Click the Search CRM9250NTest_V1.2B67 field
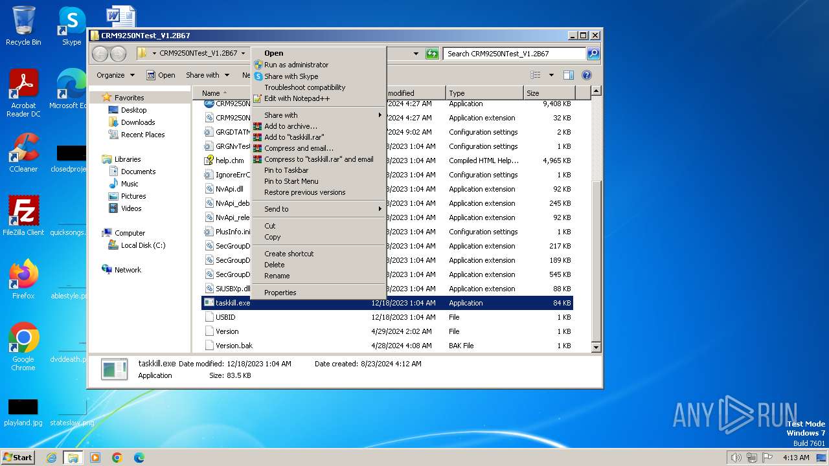829x466 pixels. tap(515, 54)
